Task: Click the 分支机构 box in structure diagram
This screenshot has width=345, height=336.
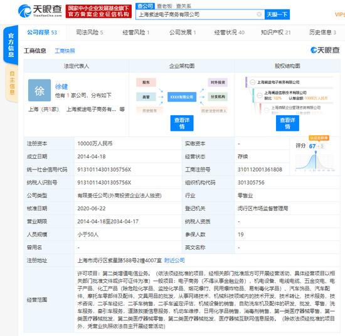Action: point(218,97)
